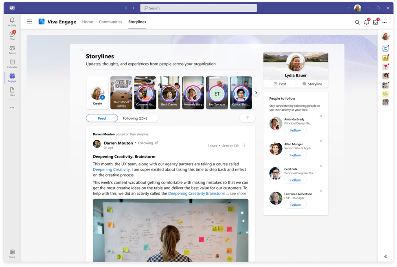397x267 pixels.
Task: Show next stories with the arrow chevron
Action: pyautogui.click(x=256, y=93)
